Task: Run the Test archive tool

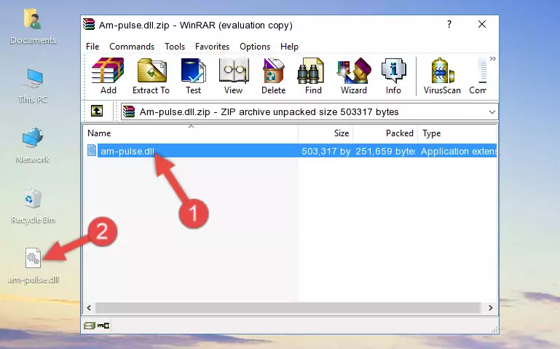Action: pos(193,76)
